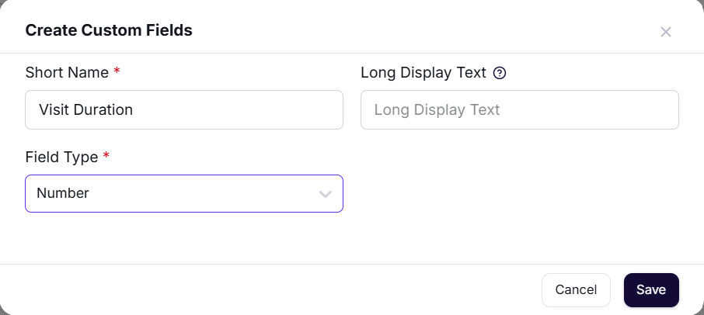
Task: Cancel creating the custom field
Action: 576,290
